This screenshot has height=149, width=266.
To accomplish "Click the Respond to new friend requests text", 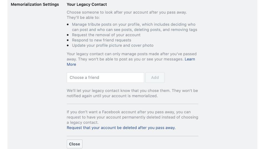I will tap(101, 40).
